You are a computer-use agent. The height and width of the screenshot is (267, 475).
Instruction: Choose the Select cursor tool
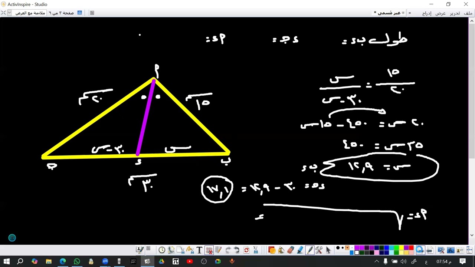click(x=328, y=250)
